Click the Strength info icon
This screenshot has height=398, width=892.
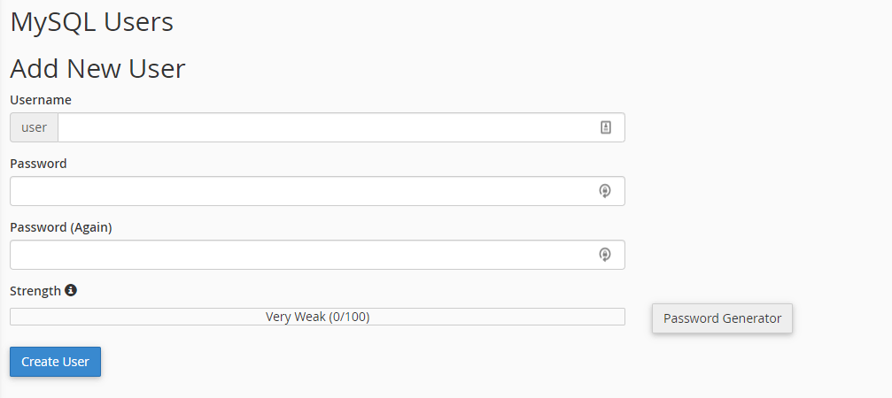[x=71, y=290]
